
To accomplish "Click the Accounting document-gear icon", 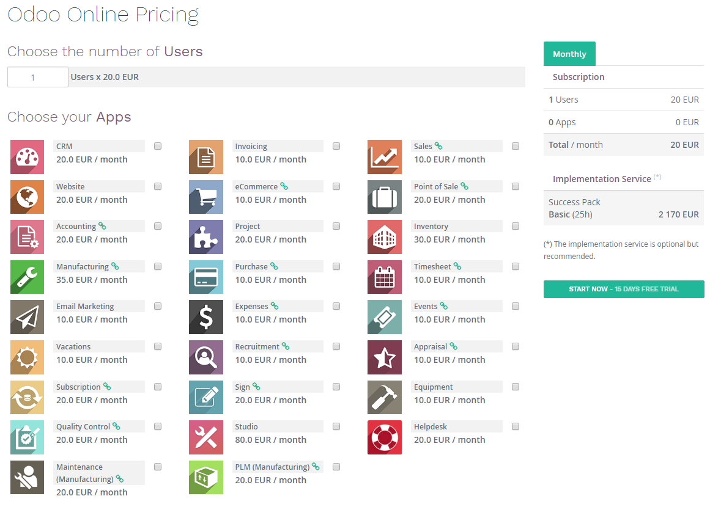I will coord(27,237).
